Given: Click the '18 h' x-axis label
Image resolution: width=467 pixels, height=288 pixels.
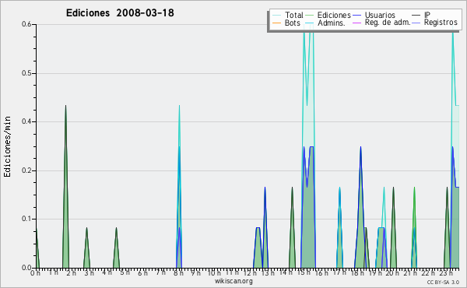Looking at the screenshot, I should click(356, 272).
